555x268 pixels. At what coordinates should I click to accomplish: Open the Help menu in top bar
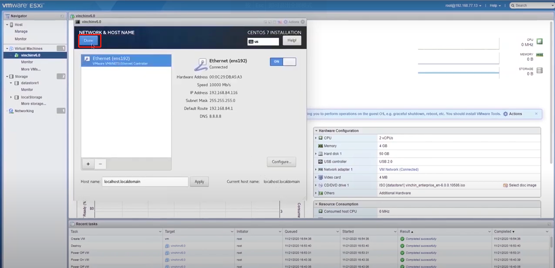(495, 6)
